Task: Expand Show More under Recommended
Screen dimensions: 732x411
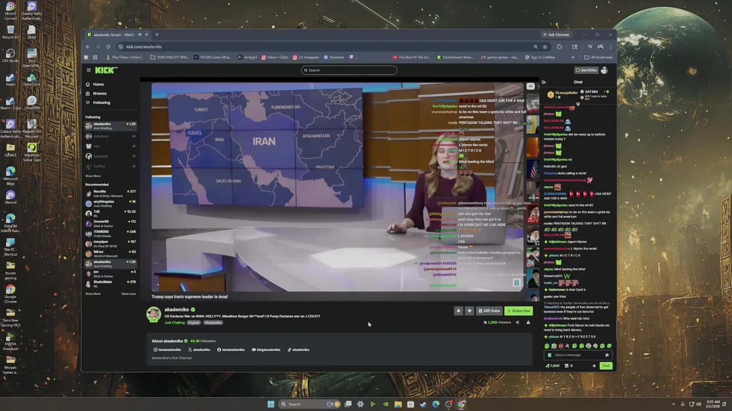Action: (93, 293)
